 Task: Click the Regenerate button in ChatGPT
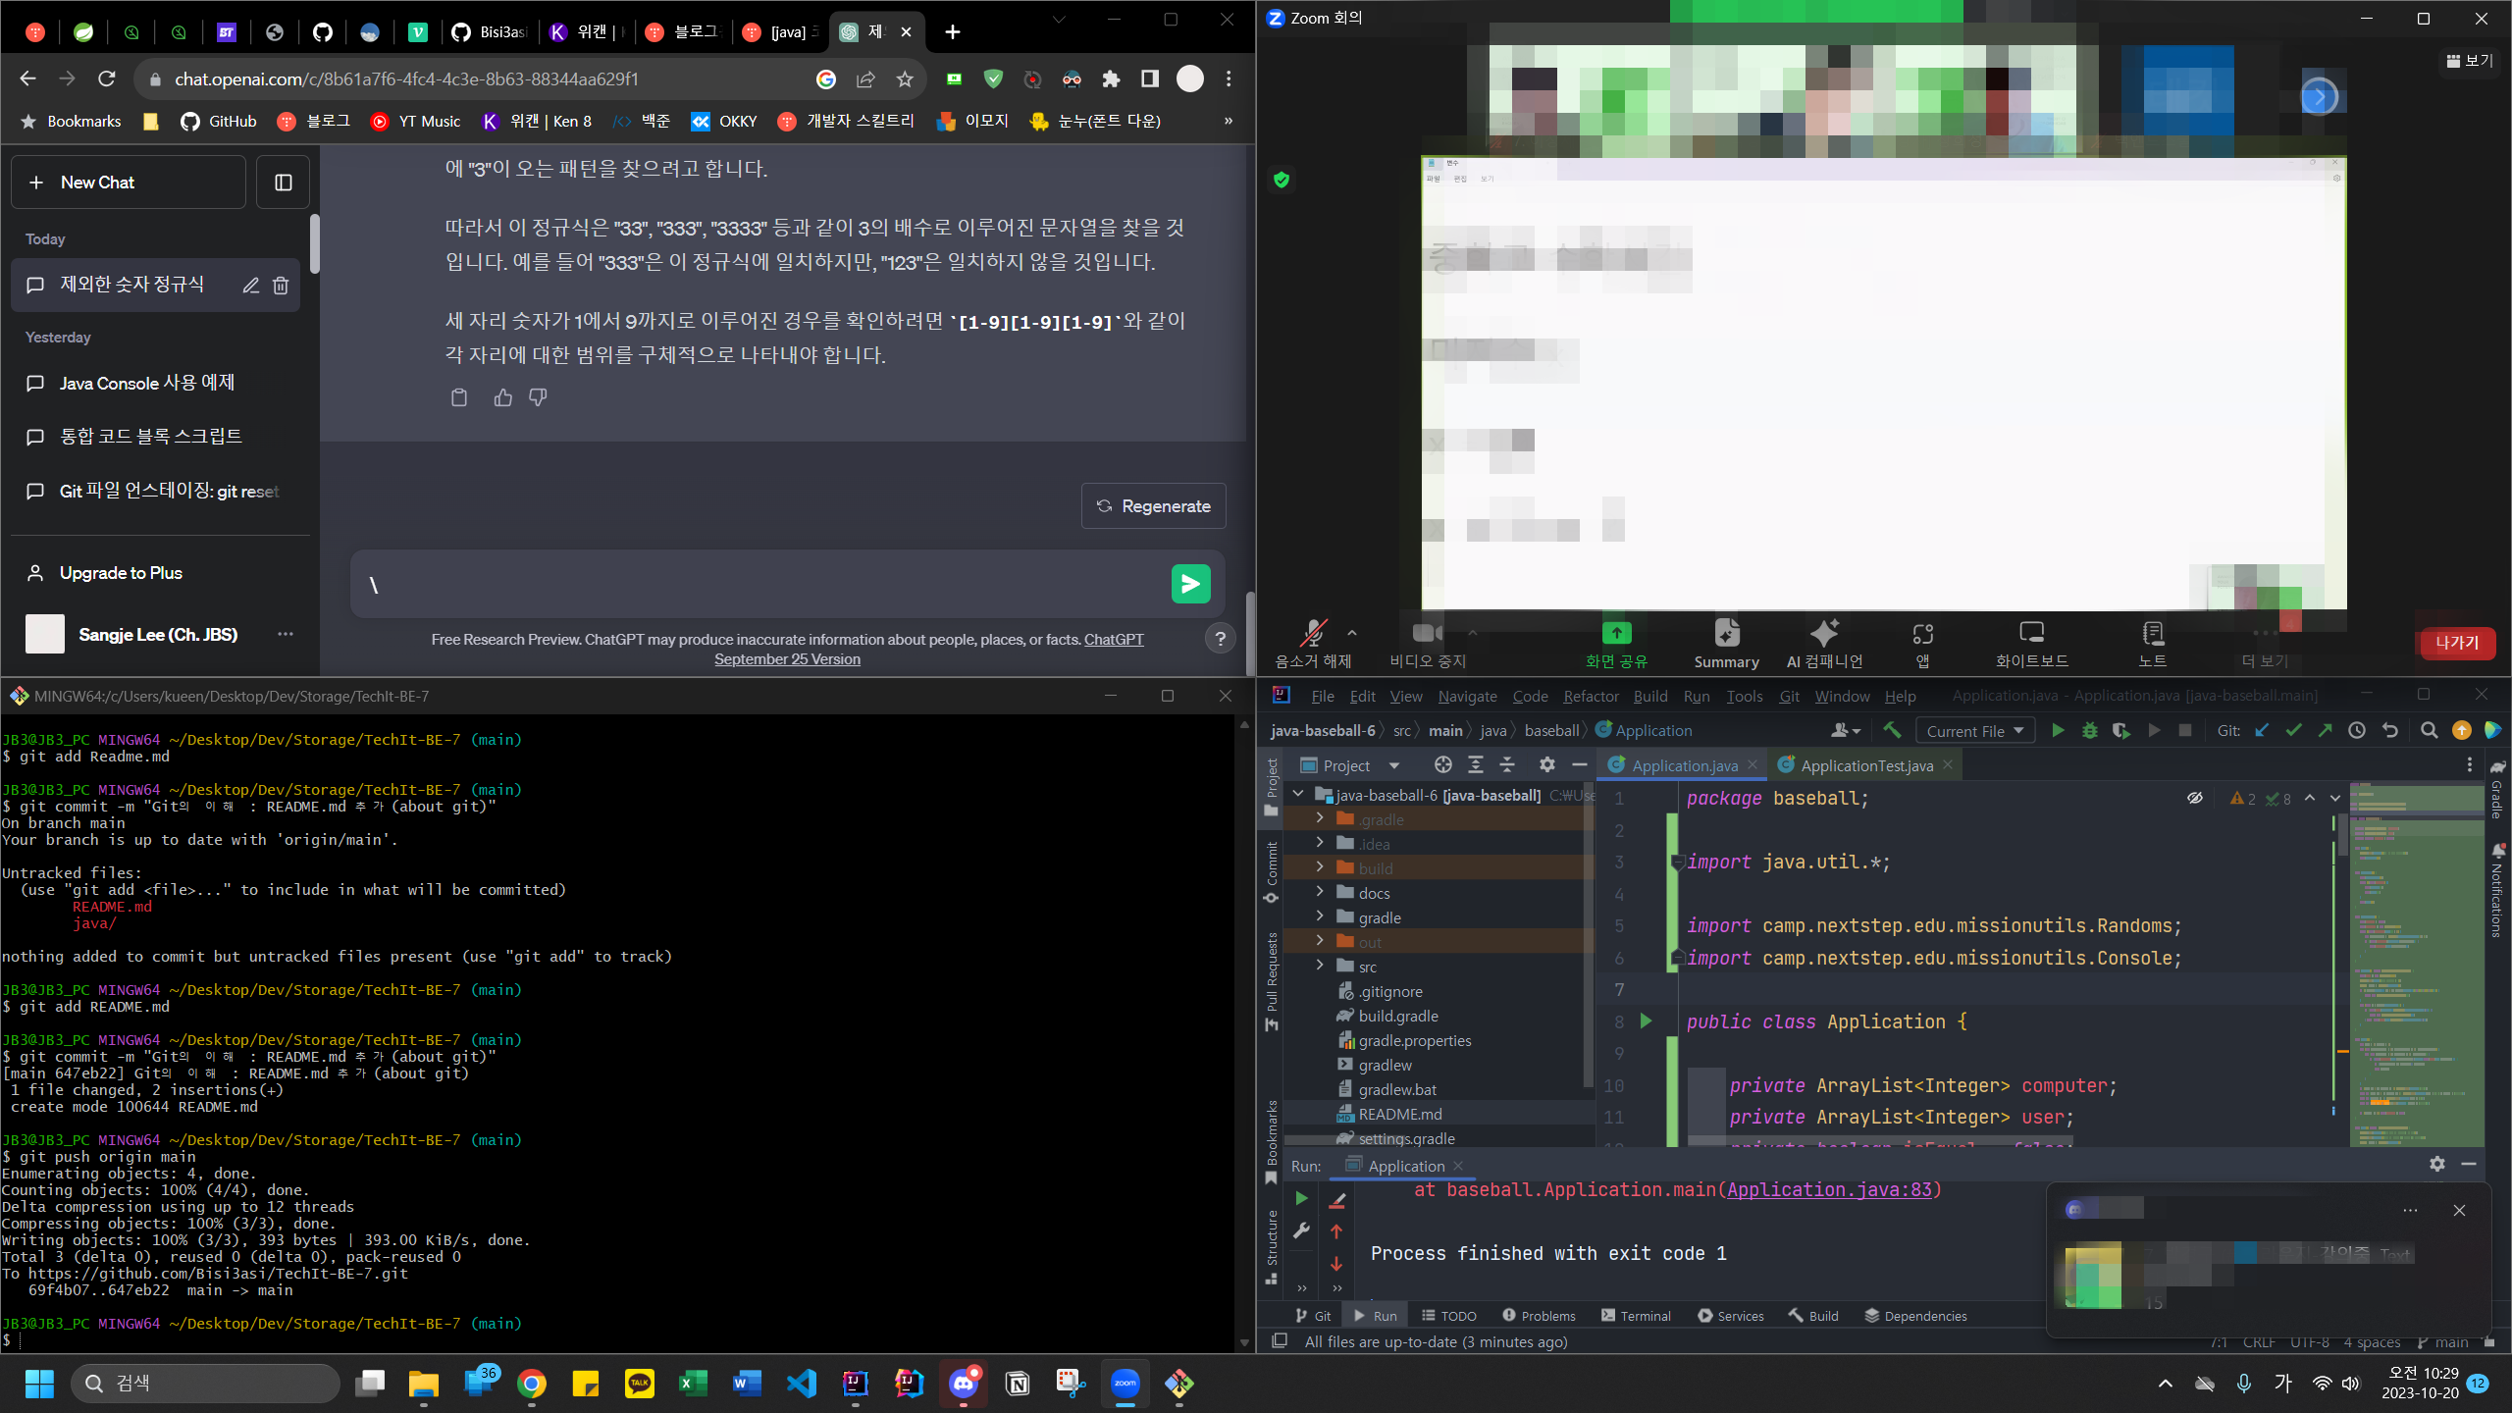(x=1153, y=506)
